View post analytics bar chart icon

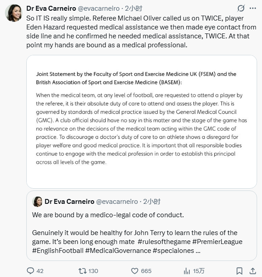tap(187, 271)
